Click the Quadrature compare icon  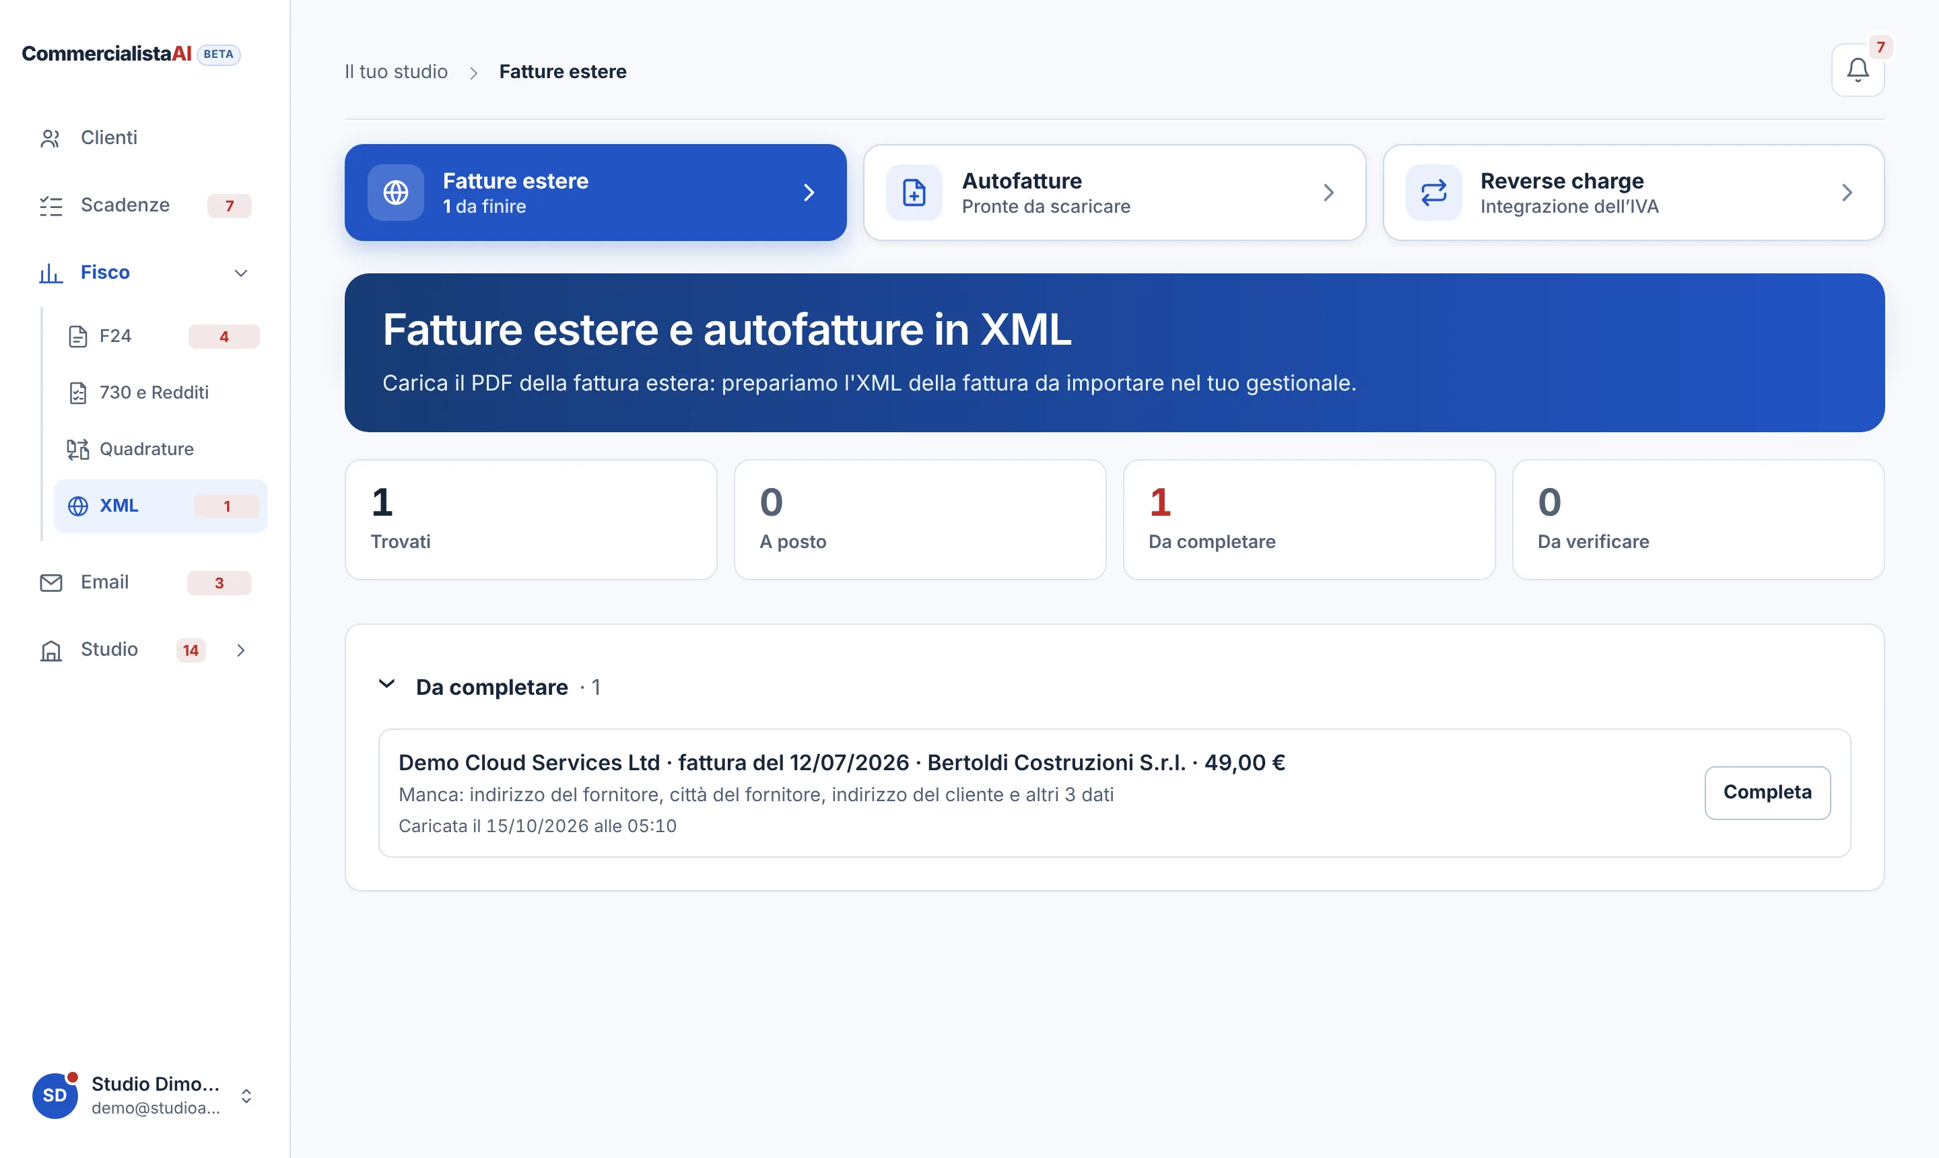(x=78, y=450)
